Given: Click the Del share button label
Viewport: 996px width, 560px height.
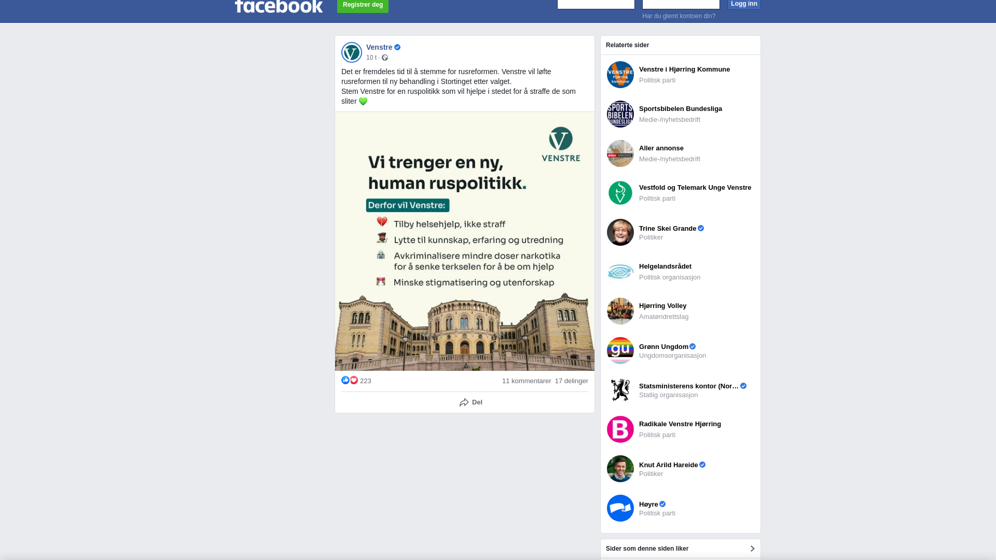Looking at the screenshot, I should pos(477,402).
